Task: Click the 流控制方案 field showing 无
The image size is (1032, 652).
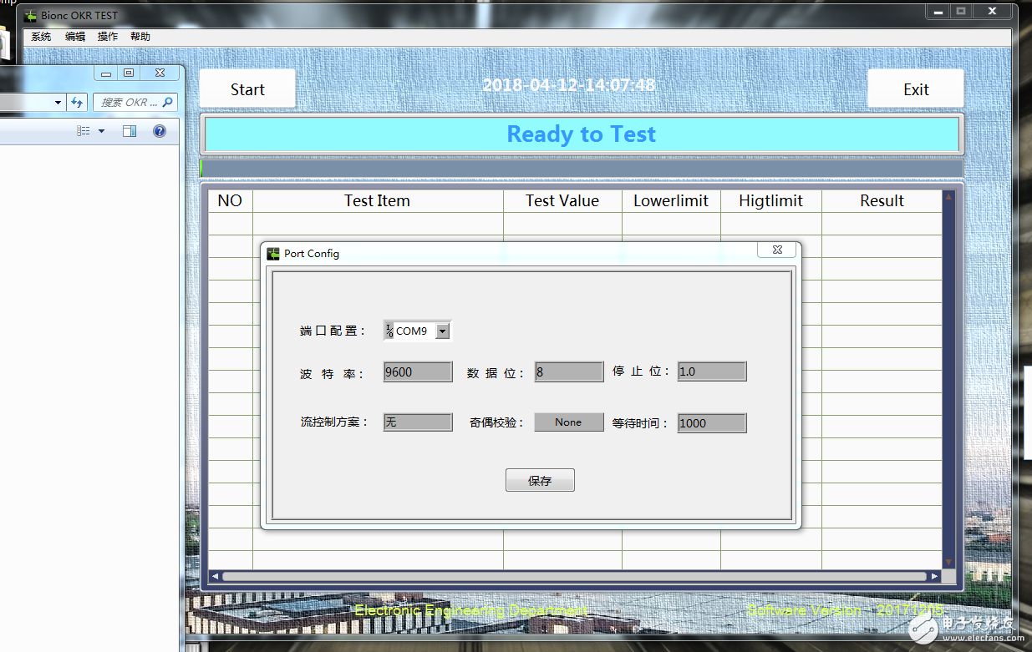Action: coord(418,422)
